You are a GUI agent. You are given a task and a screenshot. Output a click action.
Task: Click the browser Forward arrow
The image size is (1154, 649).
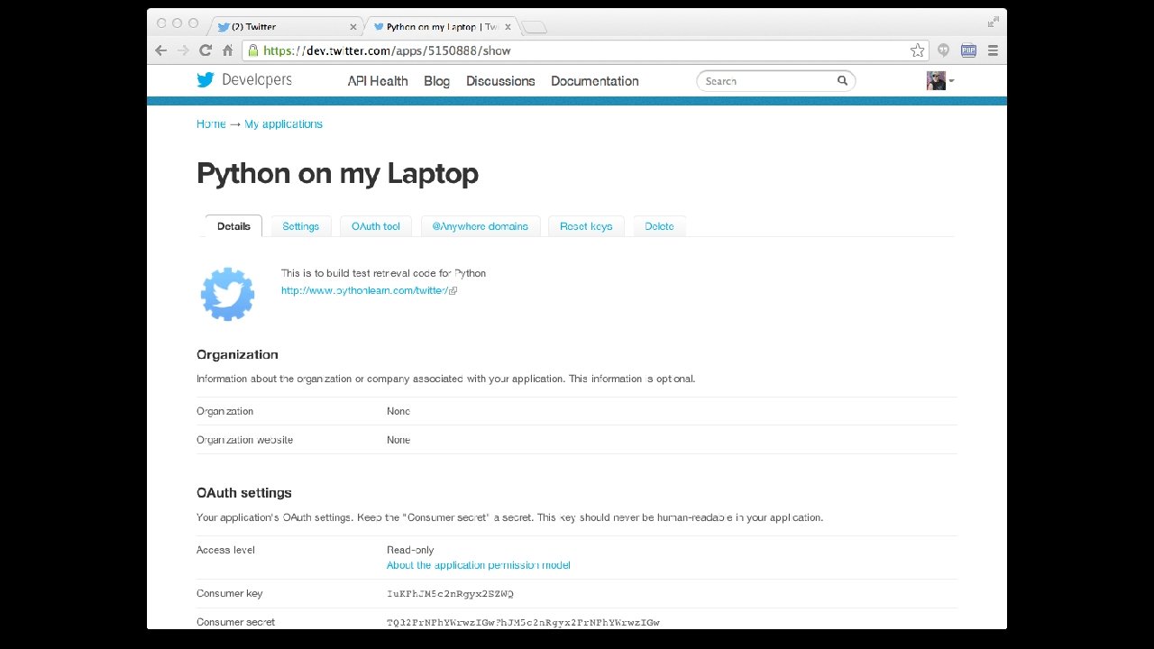[x=183, y=50]
